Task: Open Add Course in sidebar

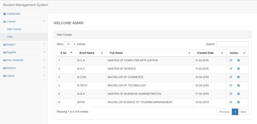Action: [x=14, y=29]
